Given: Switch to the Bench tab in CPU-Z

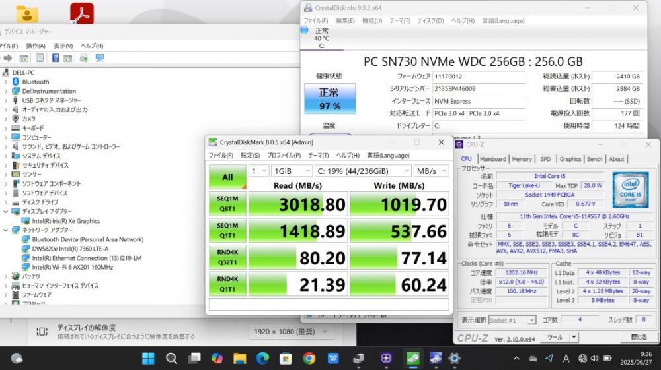Looking at the screenshot, I should (x=594, y=159).
